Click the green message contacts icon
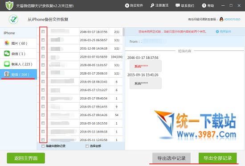The height and width of the screenshot is (166, 245). point(7,64)
